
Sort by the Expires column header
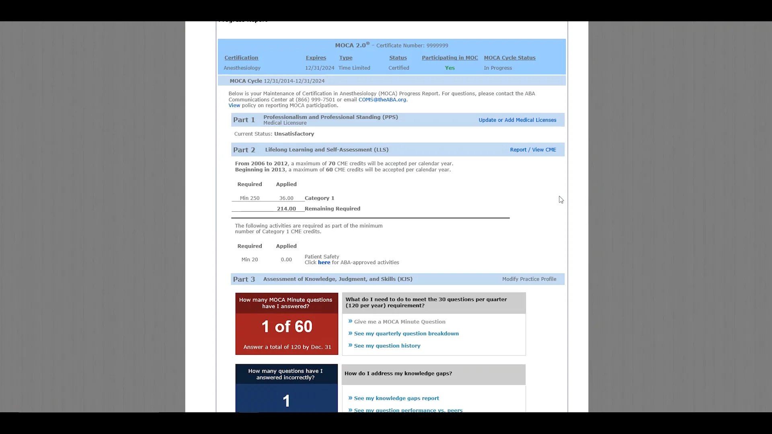(316, 57)
